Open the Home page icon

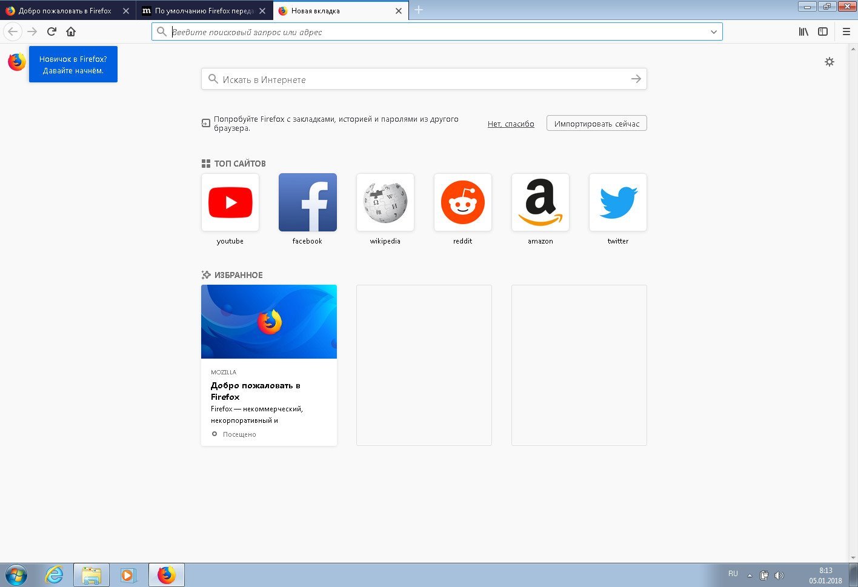(71, 32)
